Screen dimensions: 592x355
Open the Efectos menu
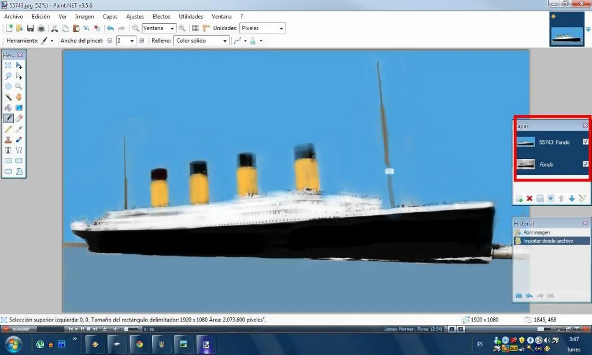point(161,17)
